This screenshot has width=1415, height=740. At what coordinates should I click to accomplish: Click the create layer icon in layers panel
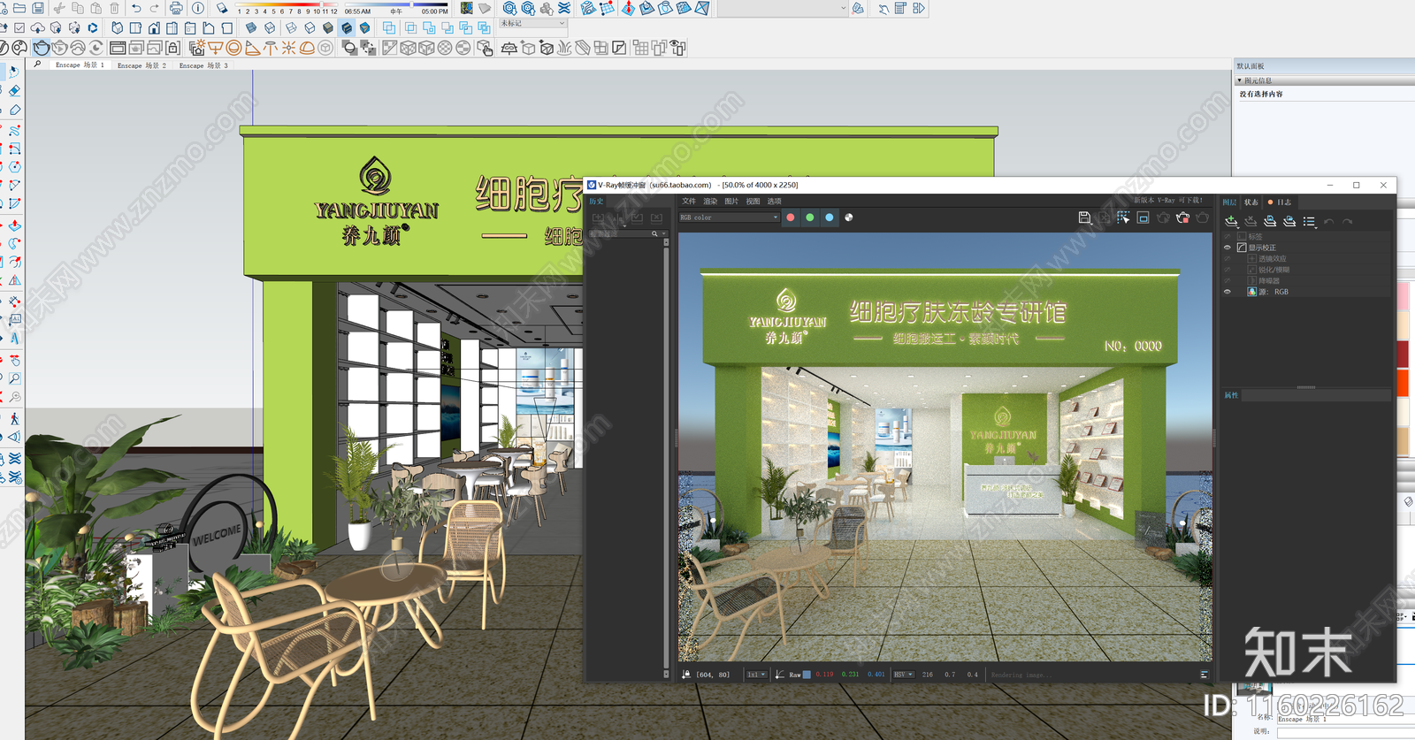[1230, 221]
